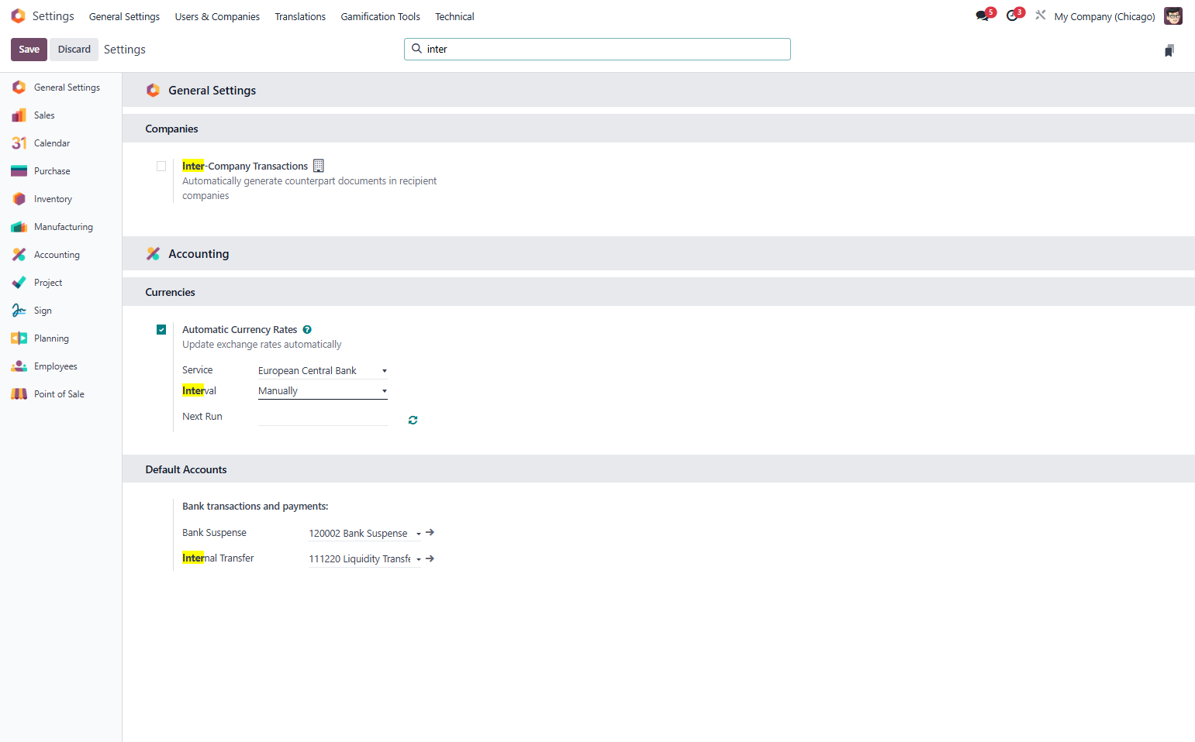This screenshot has width=1195, height=742.
Task: Open the user avatar menu
Action: 1173,16
